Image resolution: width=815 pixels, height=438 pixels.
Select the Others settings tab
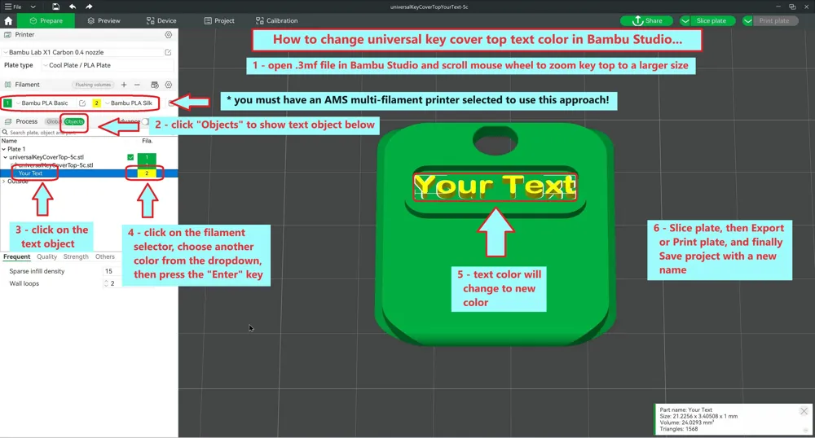pos(105,257)
